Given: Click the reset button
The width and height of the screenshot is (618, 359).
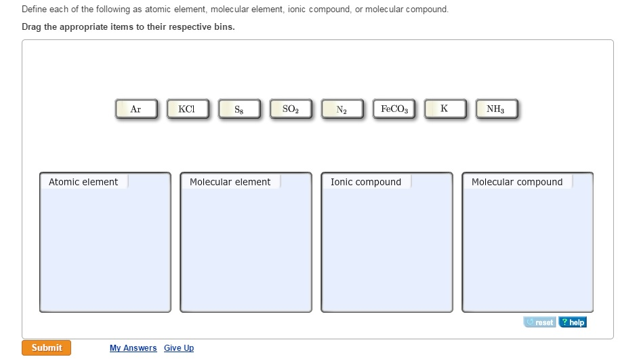Looking at the screenshot, I should pyautogui.click(x=539, y=322).
